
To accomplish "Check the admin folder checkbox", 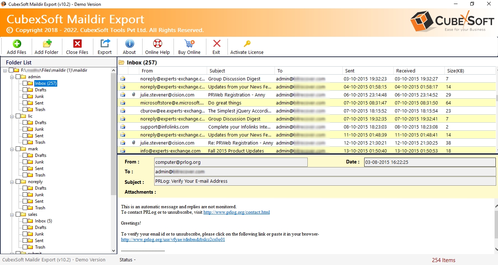I will click(18, 77).
